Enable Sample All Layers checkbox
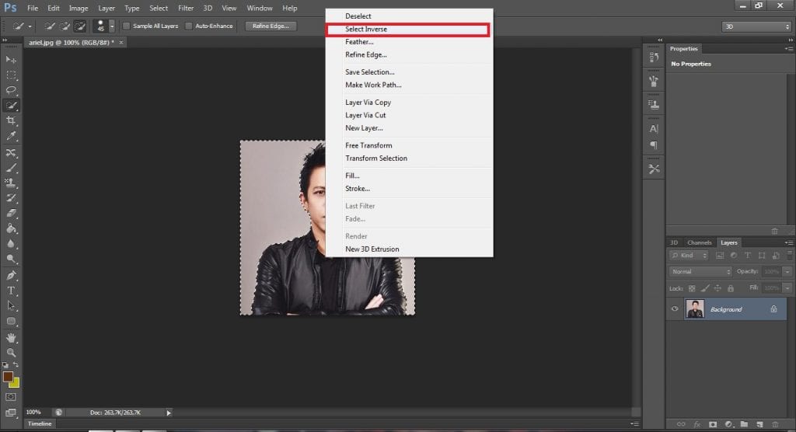Image resolution: width=796 pixels, height=432 pixels. (x=127, y=26)
